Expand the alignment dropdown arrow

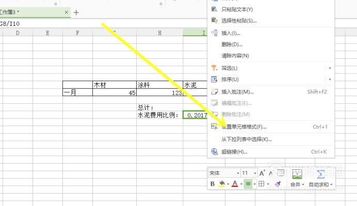[x=254, y=184]
